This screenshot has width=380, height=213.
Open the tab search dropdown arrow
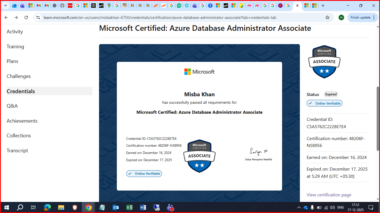coord(5,6)
